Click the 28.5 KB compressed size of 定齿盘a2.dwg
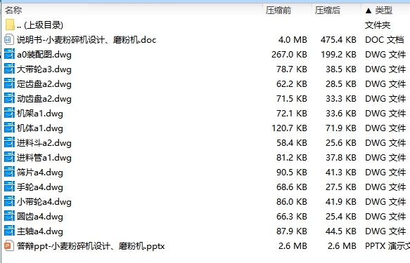 [341, 83]
